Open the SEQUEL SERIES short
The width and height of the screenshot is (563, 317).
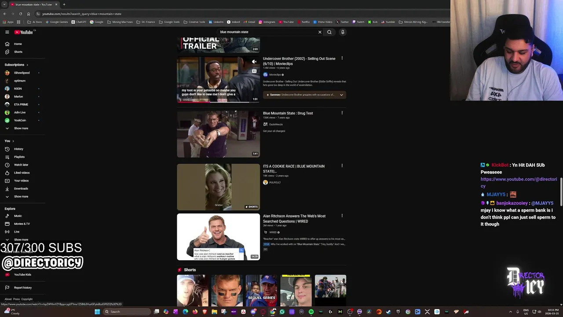[262, 290]
